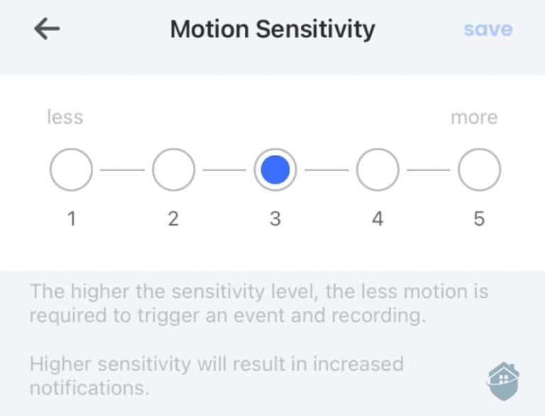
Task: Click the "more" label
Action: (474, 117)
